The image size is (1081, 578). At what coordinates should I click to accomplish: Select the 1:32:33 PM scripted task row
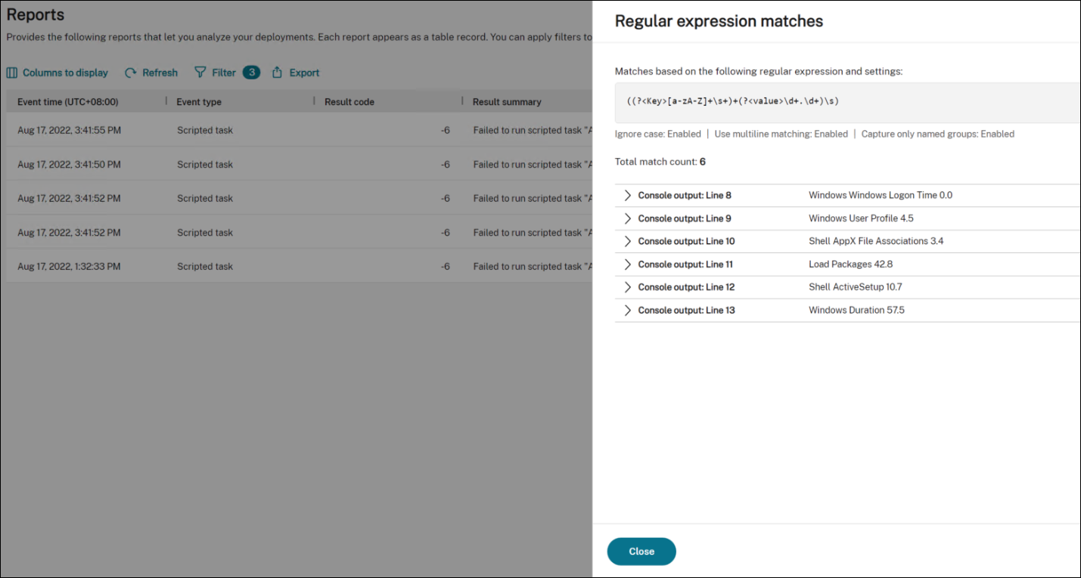pyautogui.click(x=303, y=267)
